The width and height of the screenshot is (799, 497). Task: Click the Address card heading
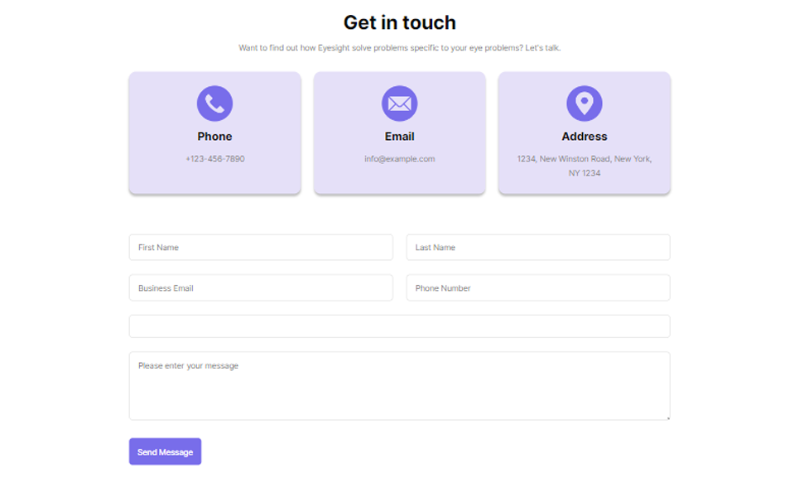584,137
